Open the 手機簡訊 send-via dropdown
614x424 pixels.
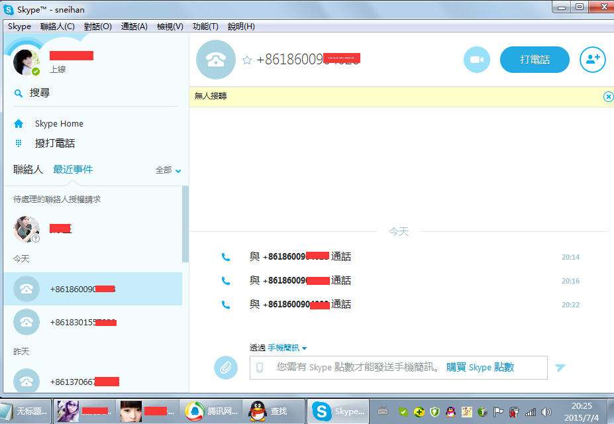coord(287,348)
